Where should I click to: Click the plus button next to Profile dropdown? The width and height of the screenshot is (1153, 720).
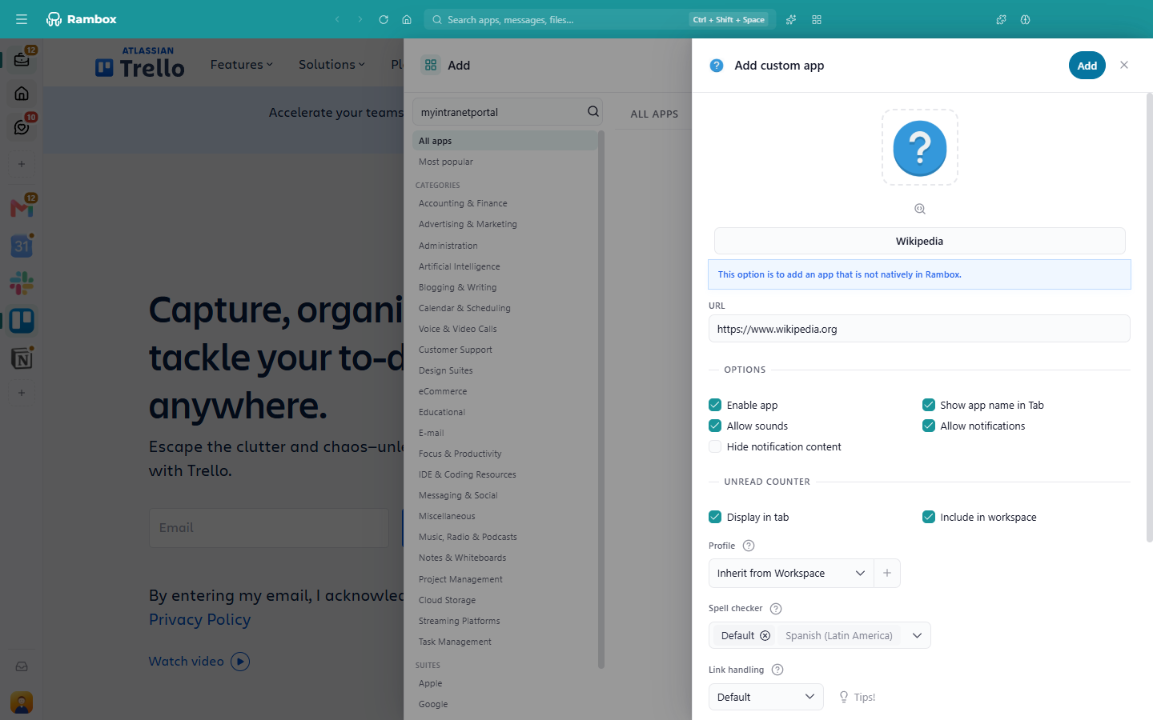coord(887,574)
